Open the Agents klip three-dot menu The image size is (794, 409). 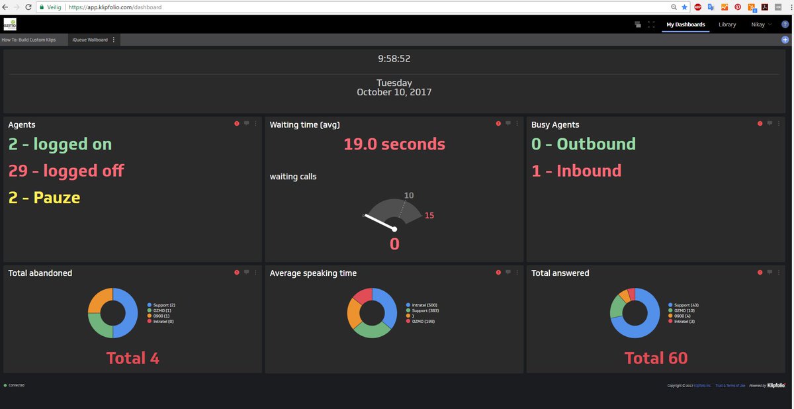coord(256,123)
